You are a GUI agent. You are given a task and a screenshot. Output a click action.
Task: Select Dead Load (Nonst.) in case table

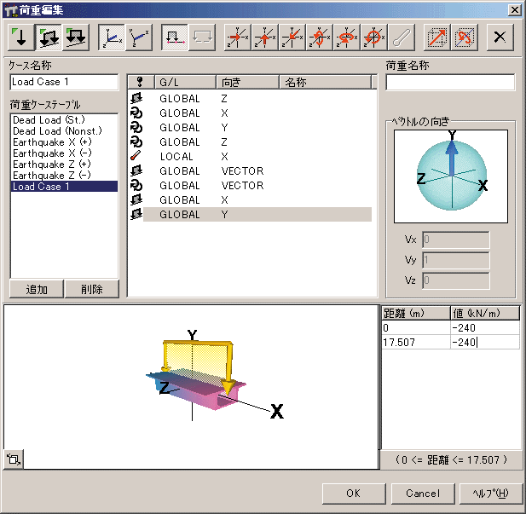pyautogui.click(x=65, y=131)
